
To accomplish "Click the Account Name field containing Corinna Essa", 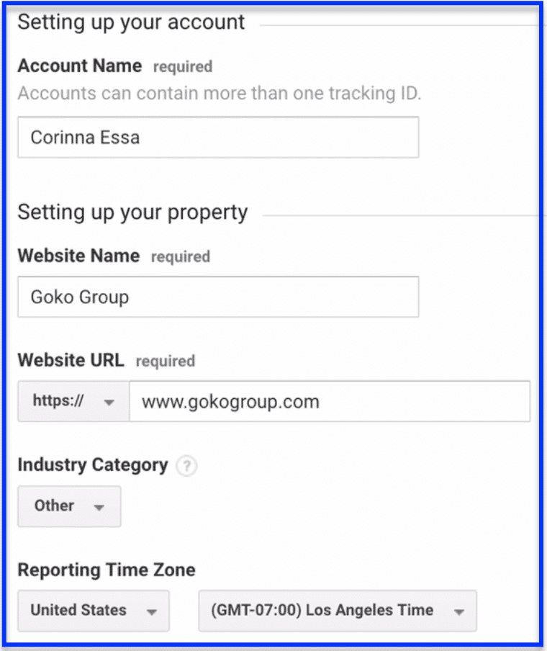I will [218, 138].
